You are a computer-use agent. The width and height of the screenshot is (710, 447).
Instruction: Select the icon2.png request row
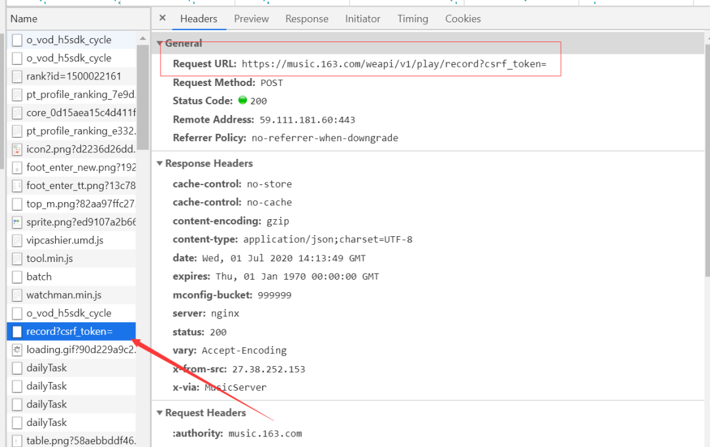[72, 149]
